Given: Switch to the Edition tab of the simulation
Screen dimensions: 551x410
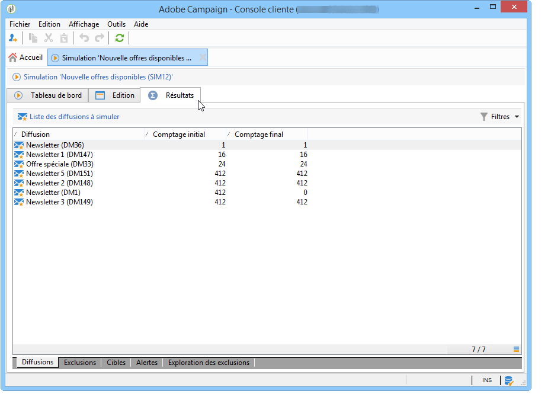Looking at the screenshot, I should click(114, 95).
